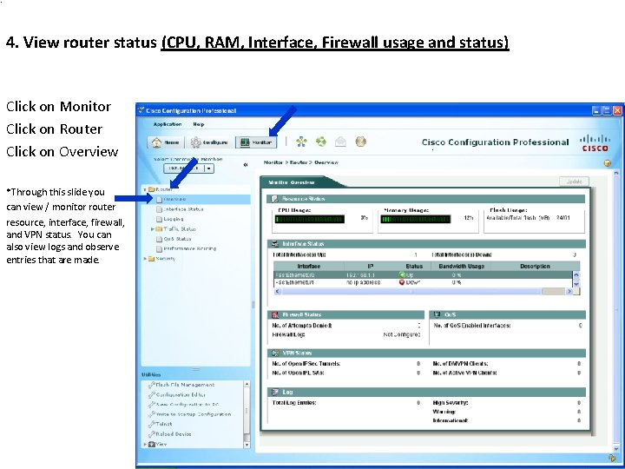Screen dimensions: 625x469
Task: Click the Status column header
Action: [414, 266]
